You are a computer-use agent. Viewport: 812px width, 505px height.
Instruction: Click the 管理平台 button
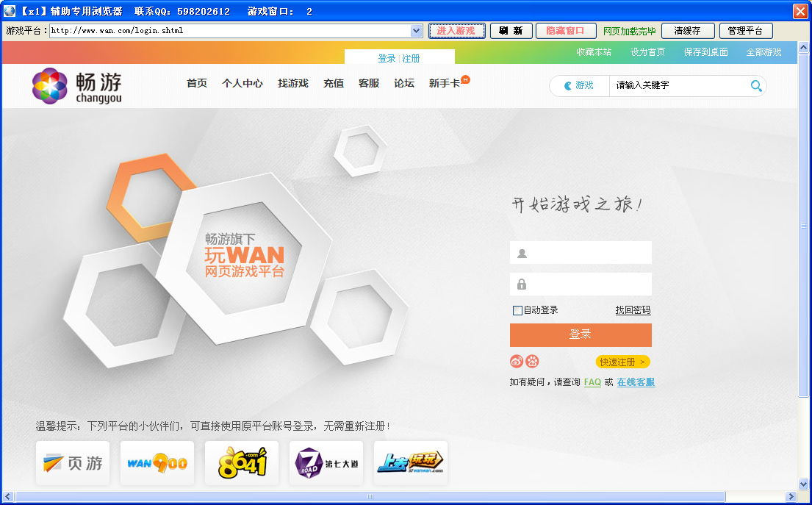tap(746, 31)
